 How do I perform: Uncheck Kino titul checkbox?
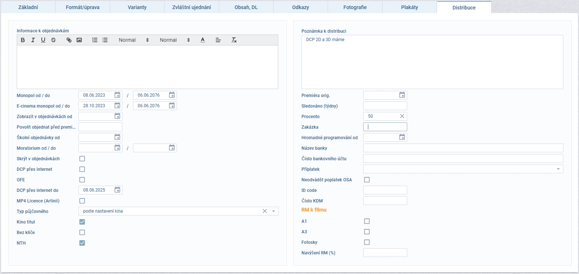pos(82,222)
